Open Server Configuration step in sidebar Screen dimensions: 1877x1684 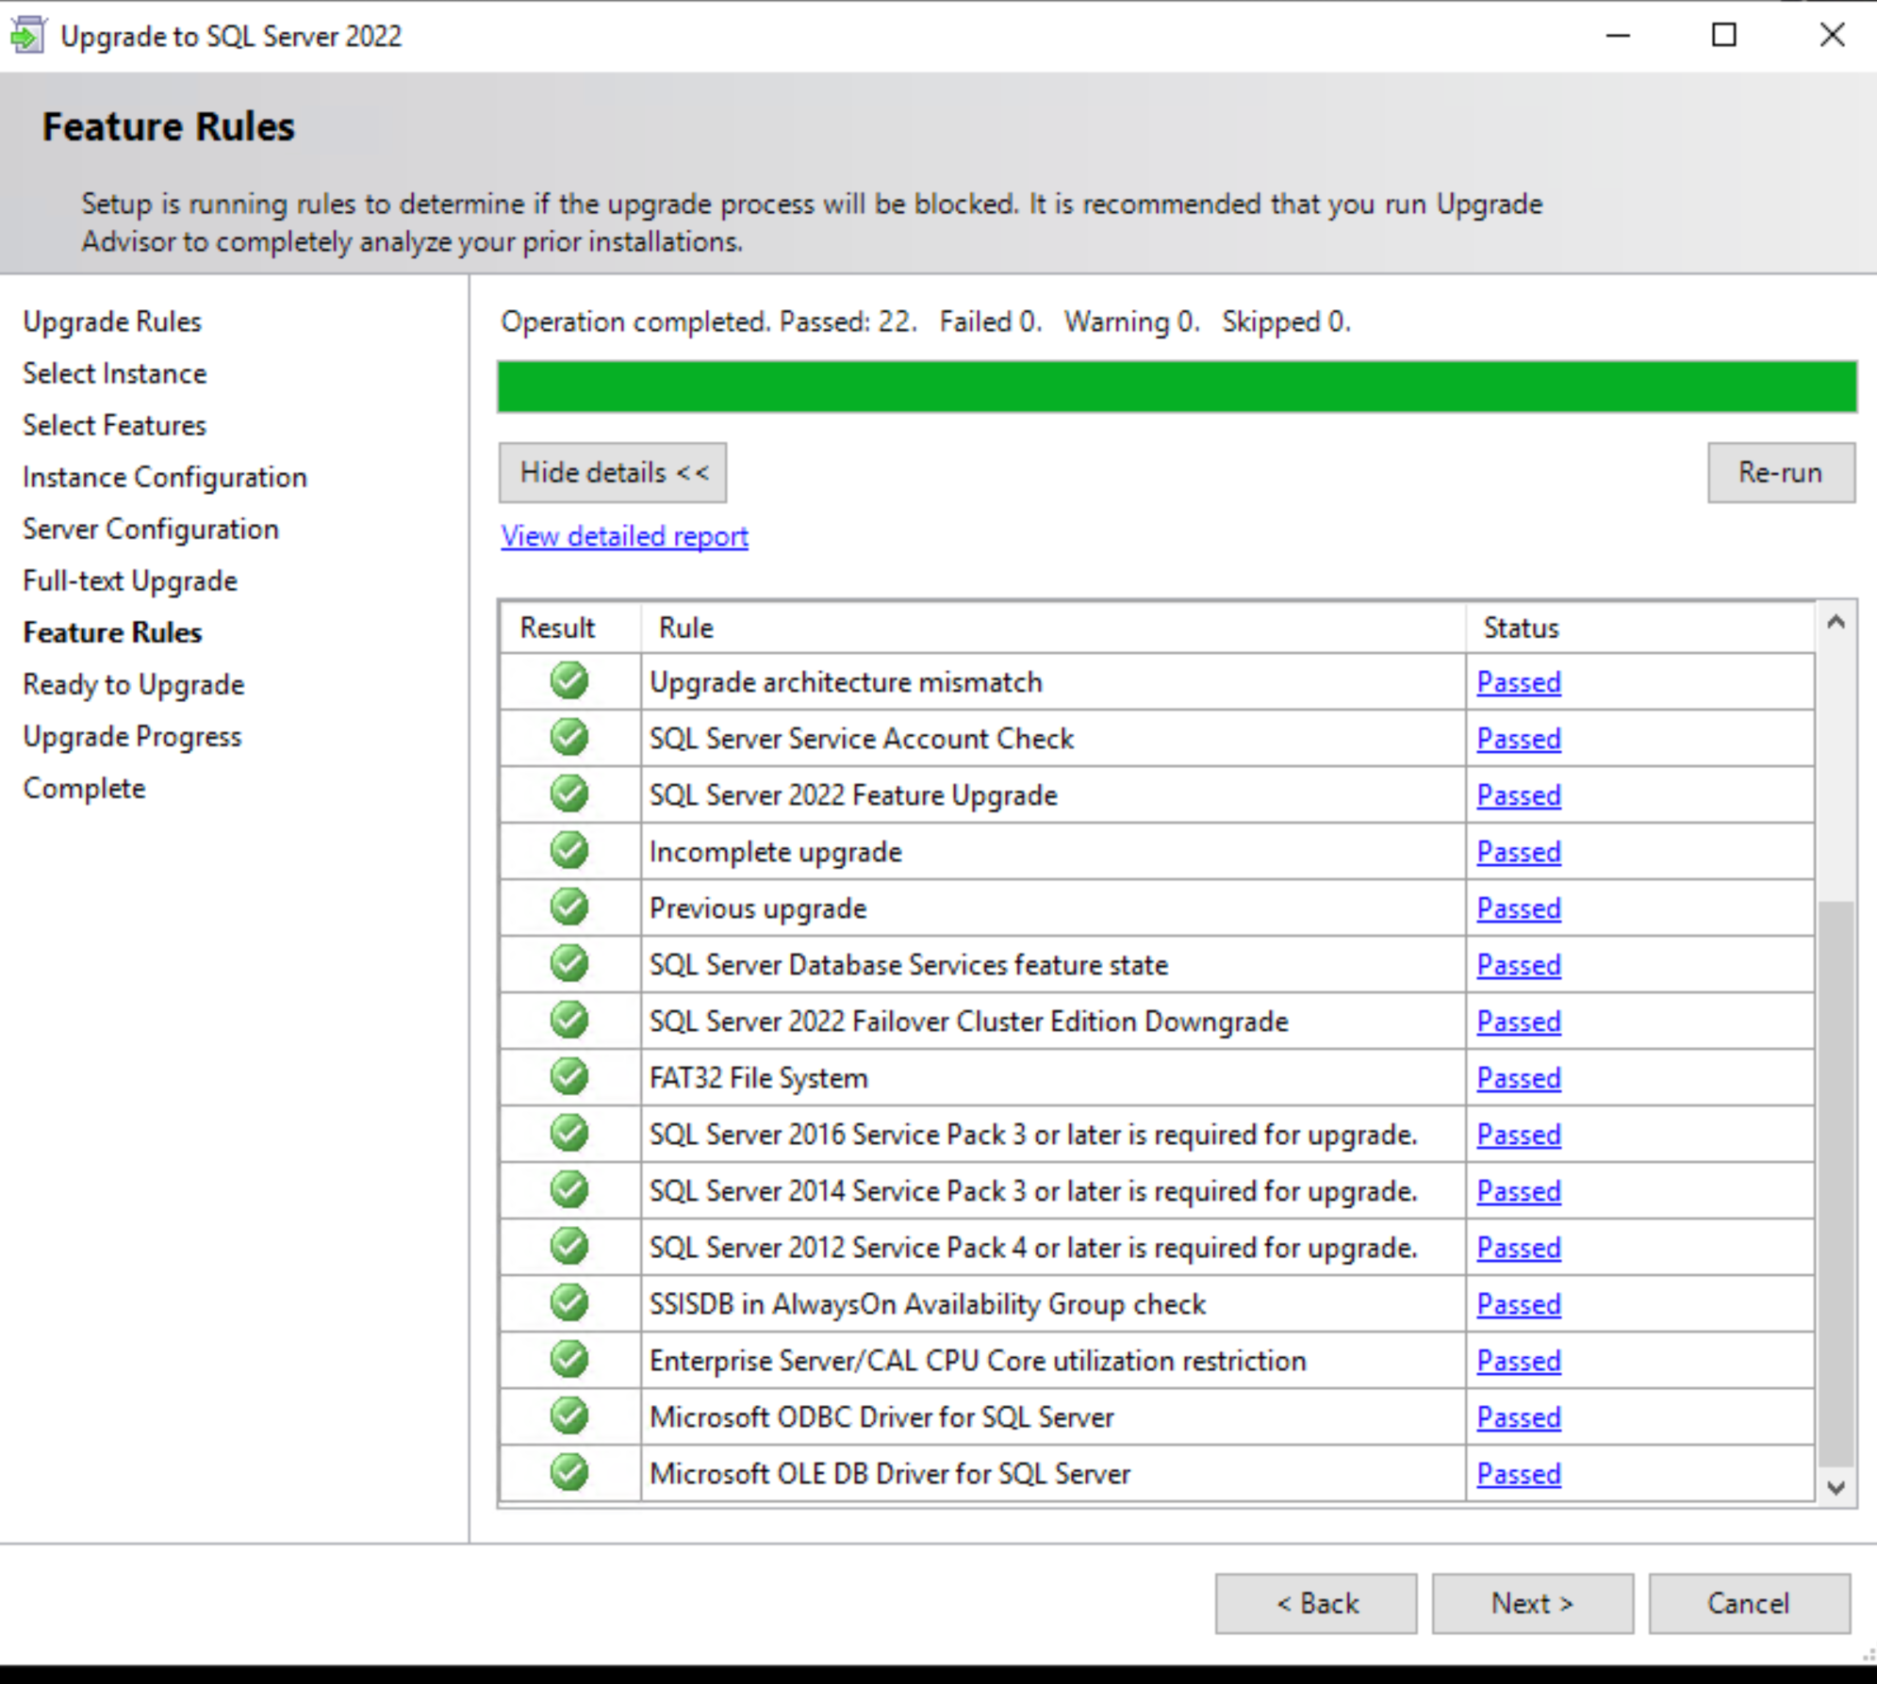(x=151, y=529)
